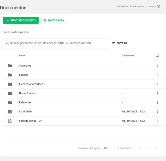Viewport: 166px width, 161px height.
Task: Click the storage usage text 55,3 kB de 25,0 GB
Action: [137, 7]
